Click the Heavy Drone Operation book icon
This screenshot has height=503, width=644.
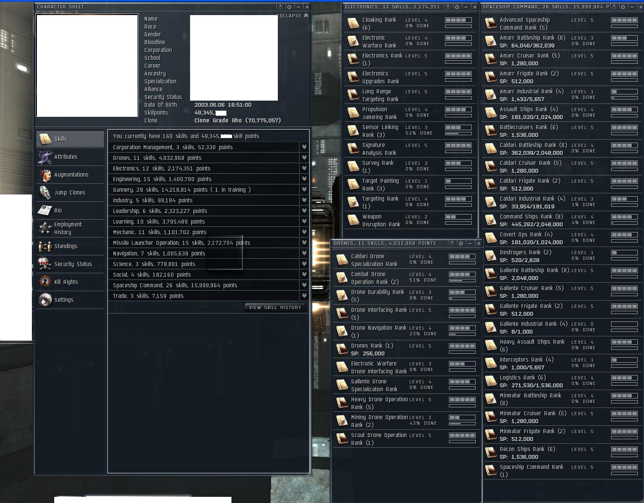(x=342, y=403)
